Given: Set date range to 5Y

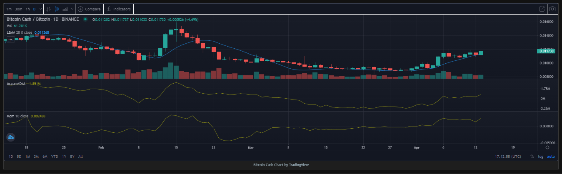Looking at the screenshot, I should tap(72, 157).
